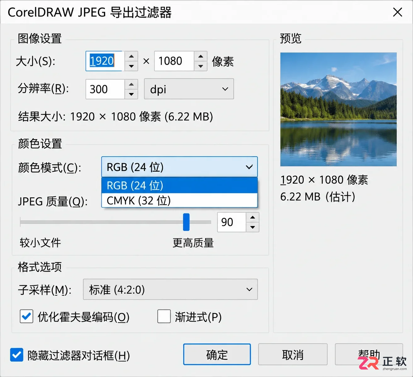The width and height of the screenshot is (413, 377).
Task: Open the 子采样 标准 (4:2:0) dropdown
Action: click(170, 289)
